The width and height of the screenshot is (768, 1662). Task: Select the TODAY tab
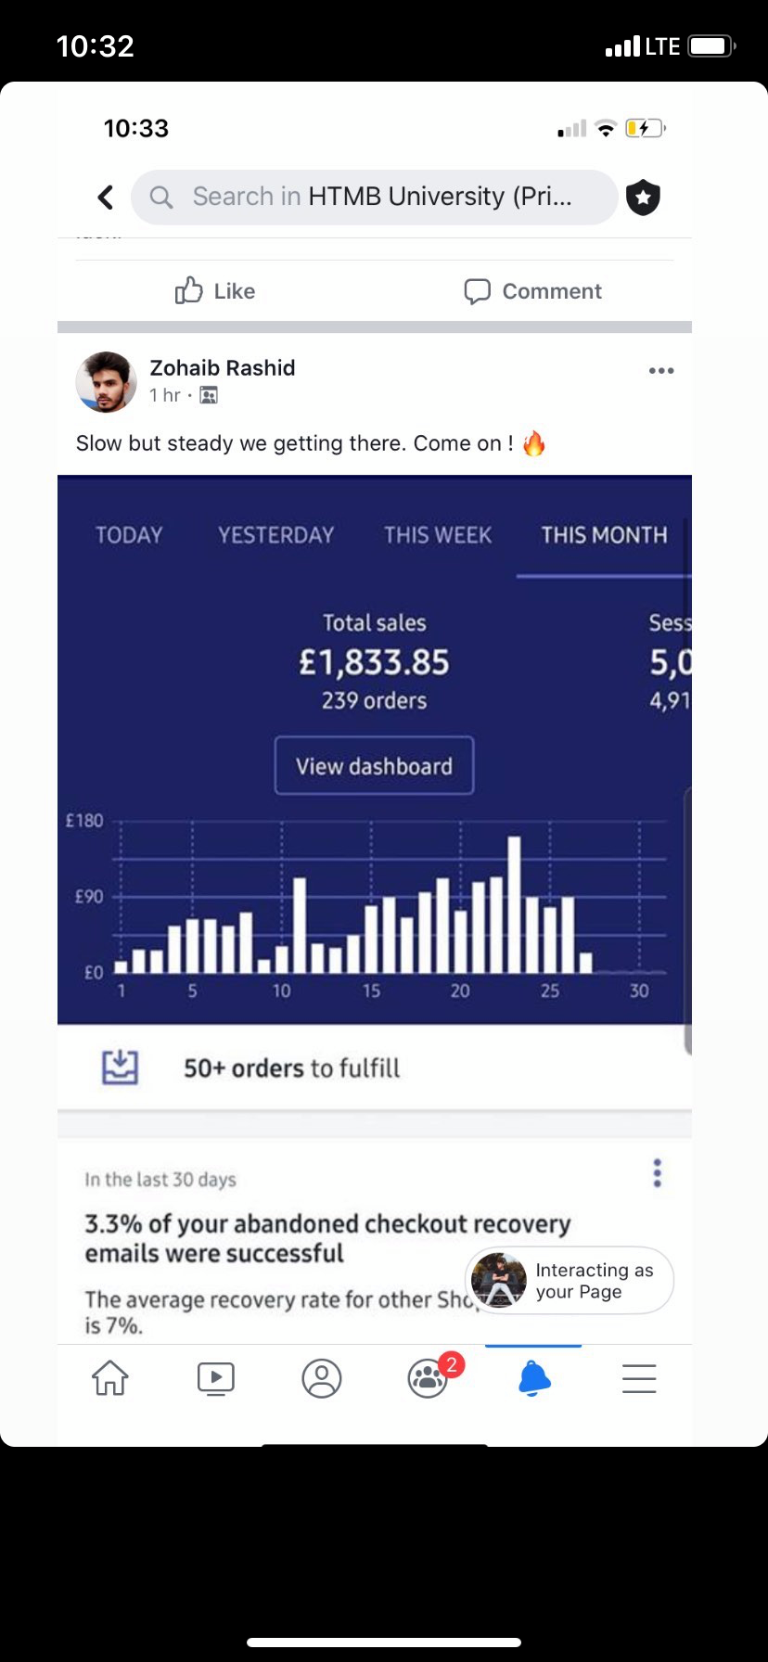click(x=129, y=535)
